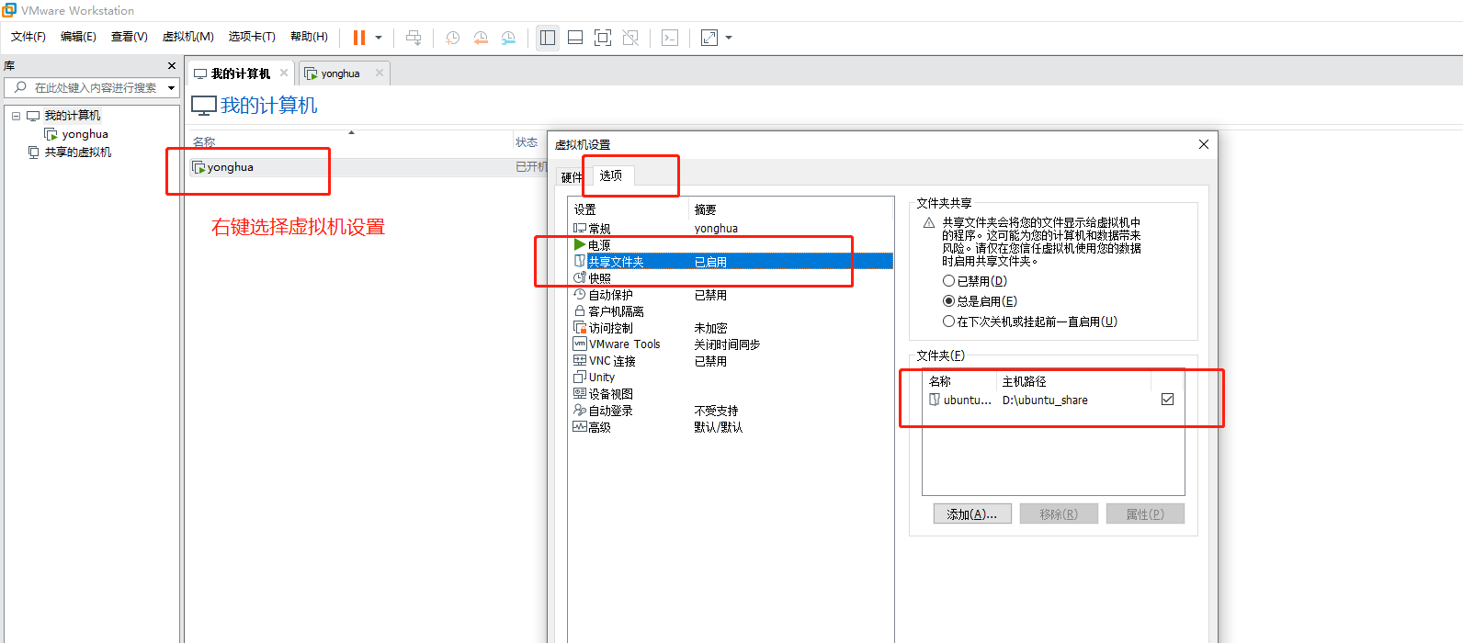Select 电源 green play icon entry
This screenshot has height=643, width=1463.
[592, 245]
